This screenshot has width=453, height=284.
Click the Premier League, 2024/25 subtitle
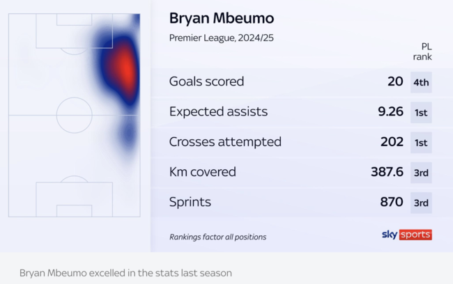tap(222, 38)
